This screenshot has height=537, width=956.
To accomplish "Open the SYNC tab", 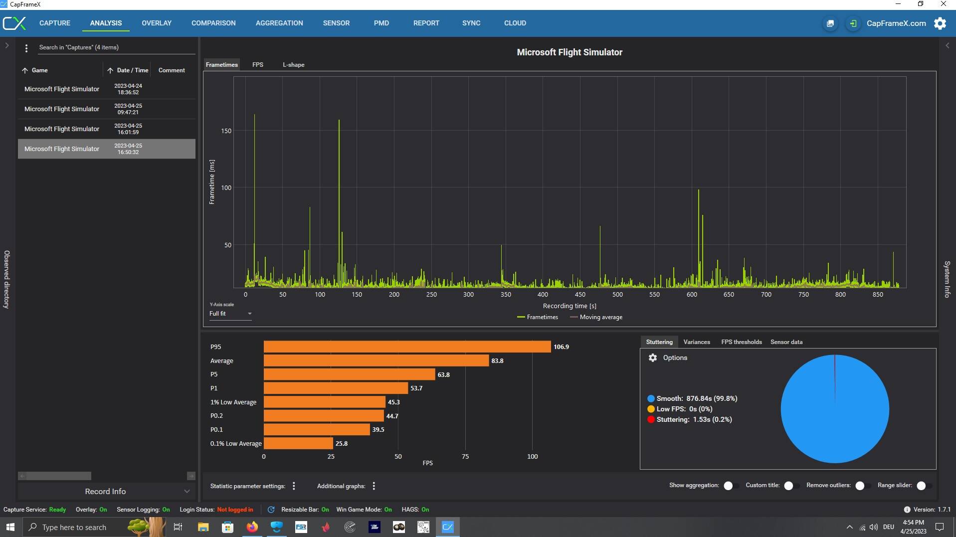I will coord(471,23).
